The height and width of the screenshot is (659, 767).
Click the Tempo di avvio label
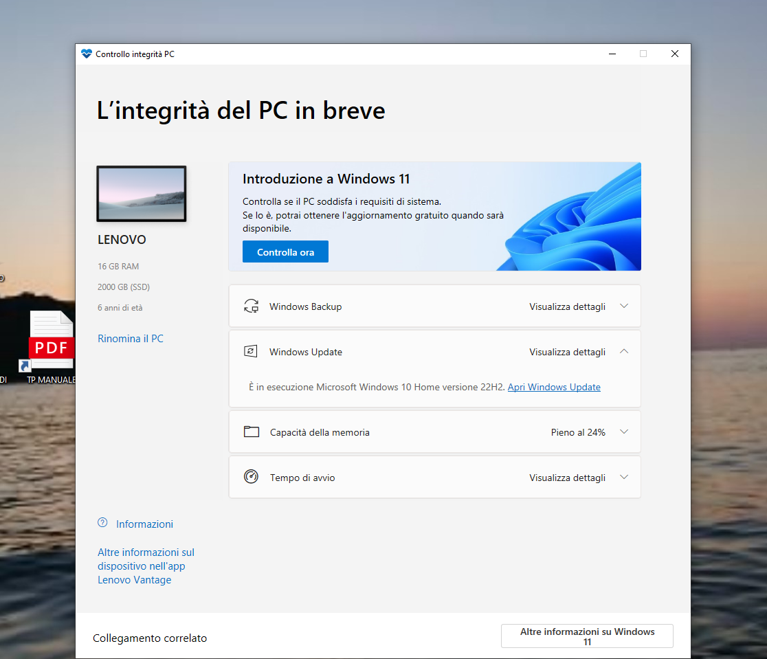pos(302,478)
